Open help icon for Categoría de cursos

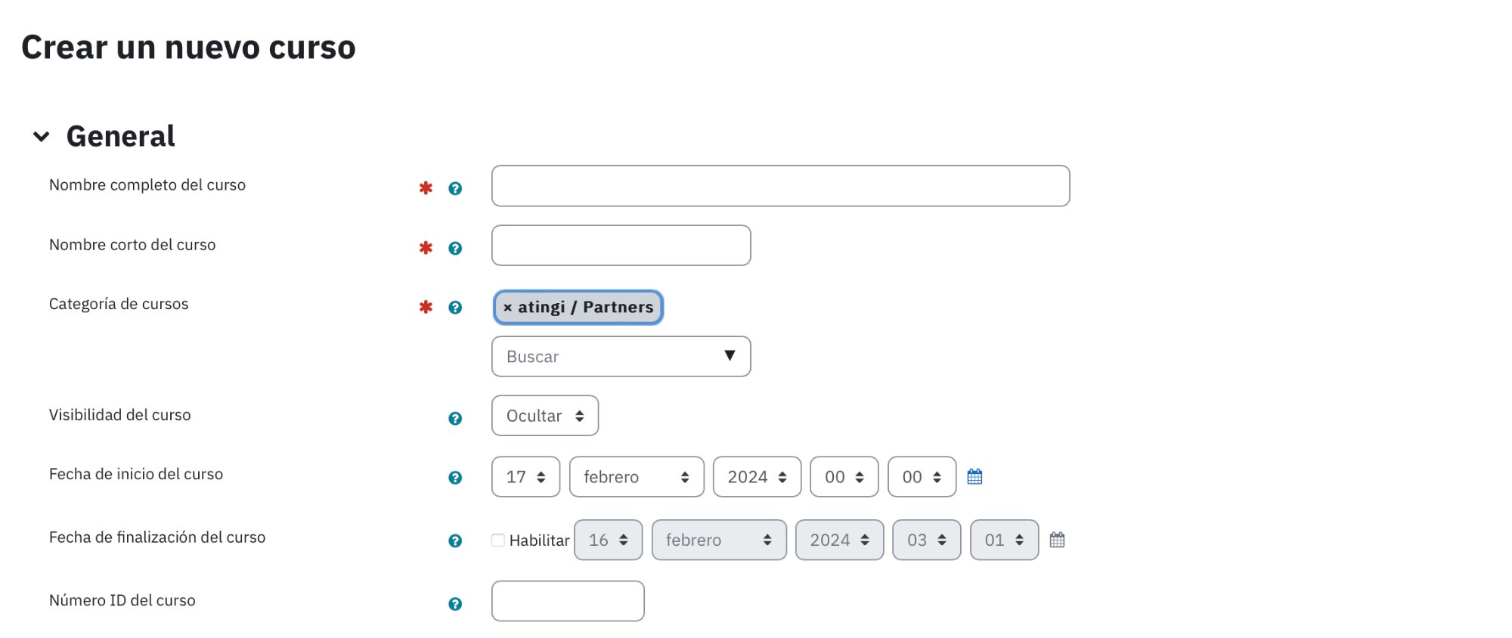(455, 308)
